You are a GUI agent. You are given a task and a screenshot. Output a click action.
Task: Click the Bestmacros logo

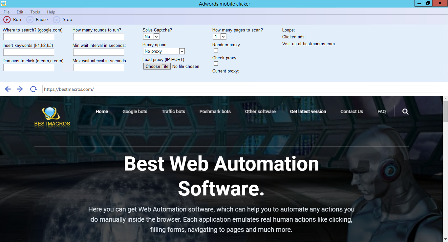pyautogui.click(x=52, y=117)
